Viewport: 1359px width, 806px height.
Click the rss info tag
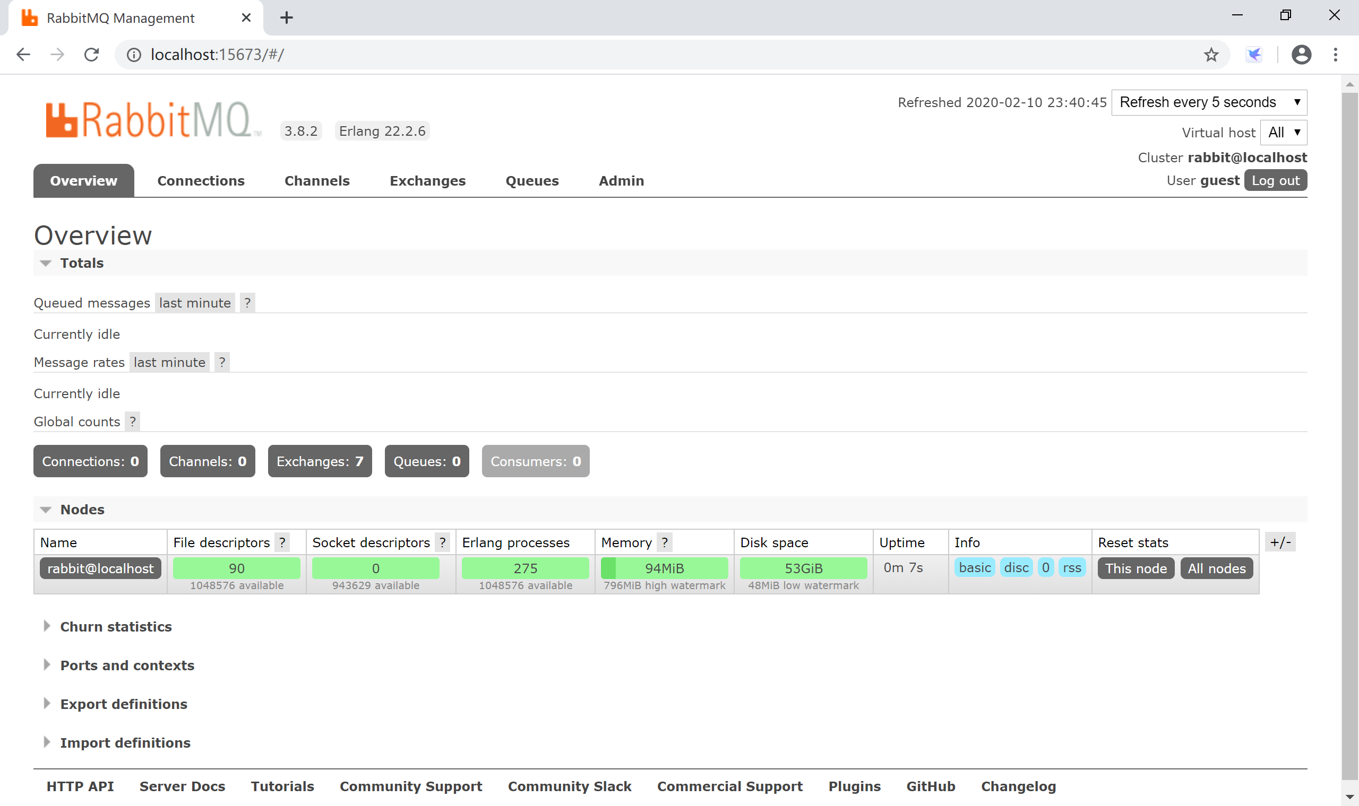tap(1072, 567)
